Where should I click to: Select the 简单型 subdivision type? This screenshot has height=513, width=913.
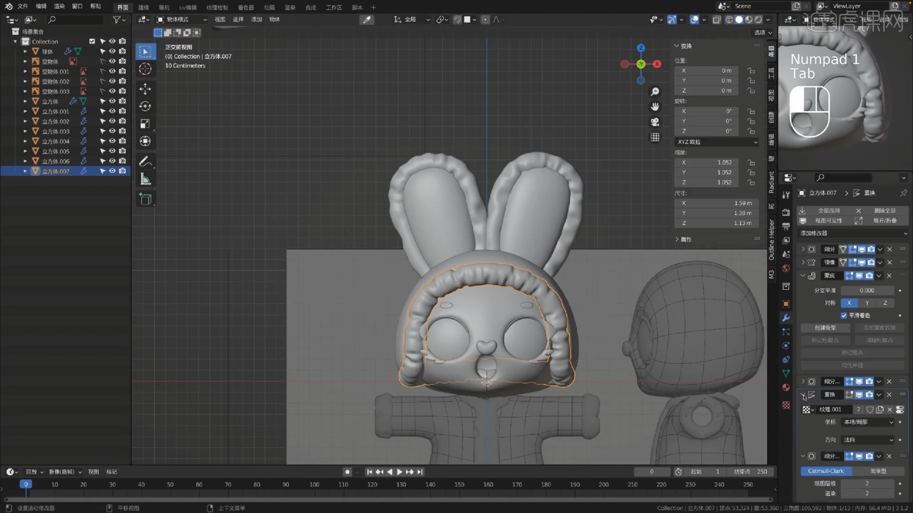[878, 471]
